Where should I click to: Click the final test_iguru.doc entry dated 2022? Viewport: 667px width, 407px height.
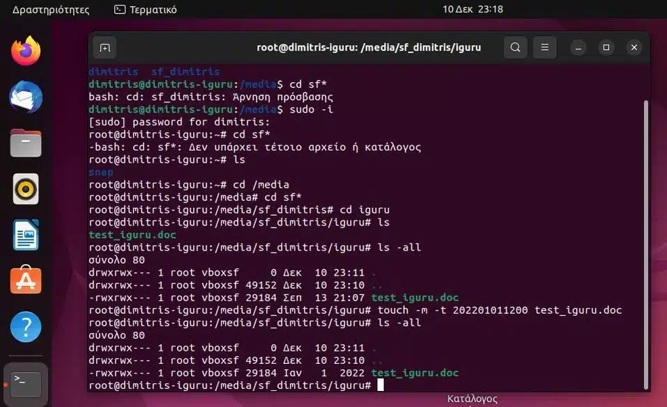(x=415, y=373)
